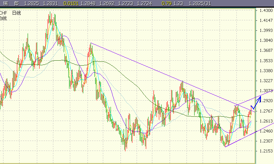Screen dimensions: 274x164
Task: Click the 1.23 value in header
Action: tap(178, 3)
